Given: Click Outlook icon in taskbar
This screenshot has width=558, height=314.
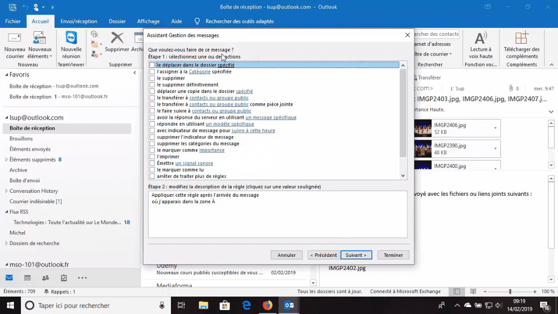Looking at the screenshot, I should point(289,306).
